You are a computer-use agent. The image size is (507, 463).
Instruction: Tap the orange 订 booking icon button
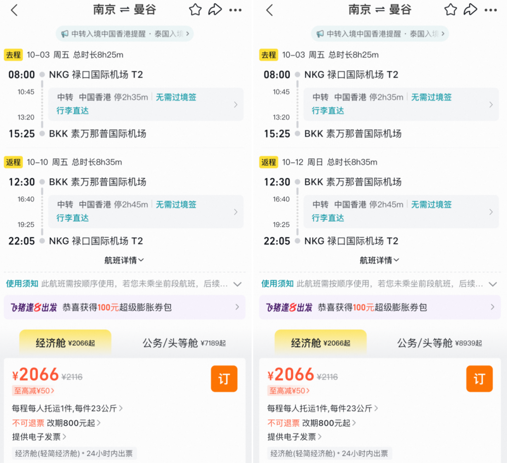coord(224,378)
